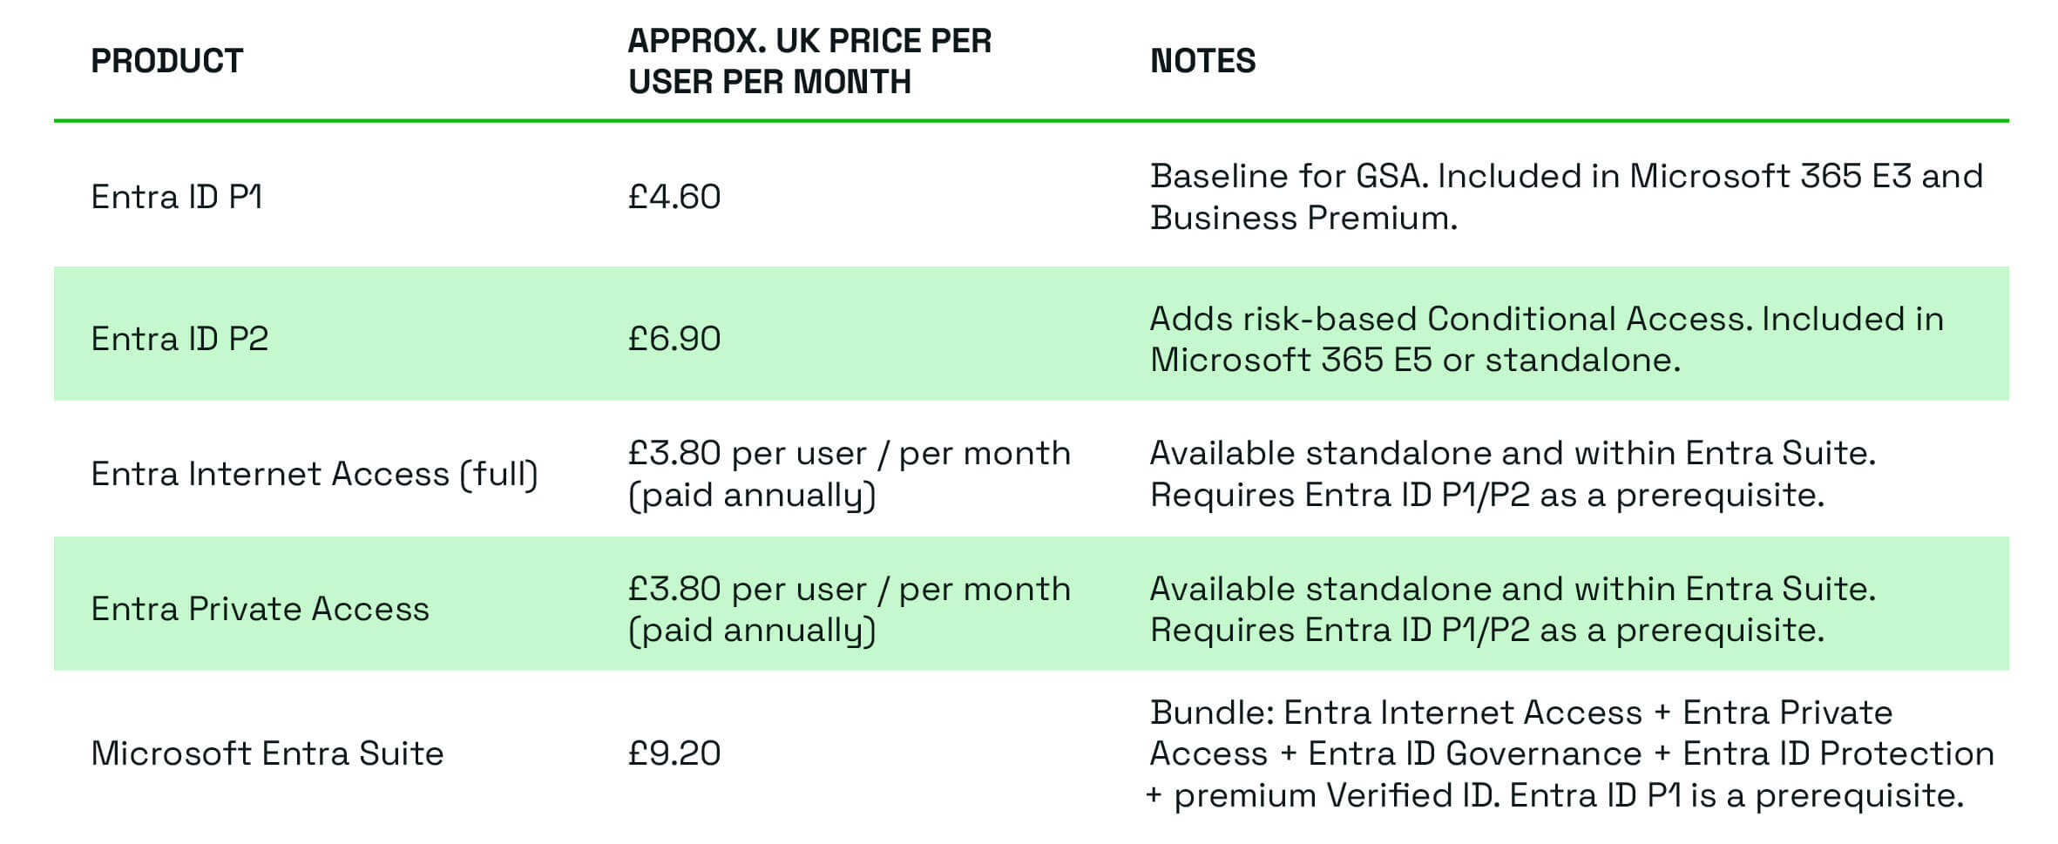Select the Baseline for GSA note text
This screenshot has width=2058, height=844.
click(1567, 197)
